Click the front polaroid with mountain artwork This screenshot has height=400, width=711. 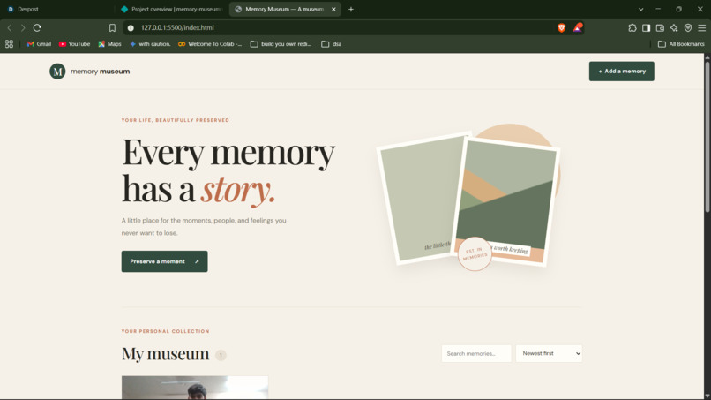tap(507, 200)
